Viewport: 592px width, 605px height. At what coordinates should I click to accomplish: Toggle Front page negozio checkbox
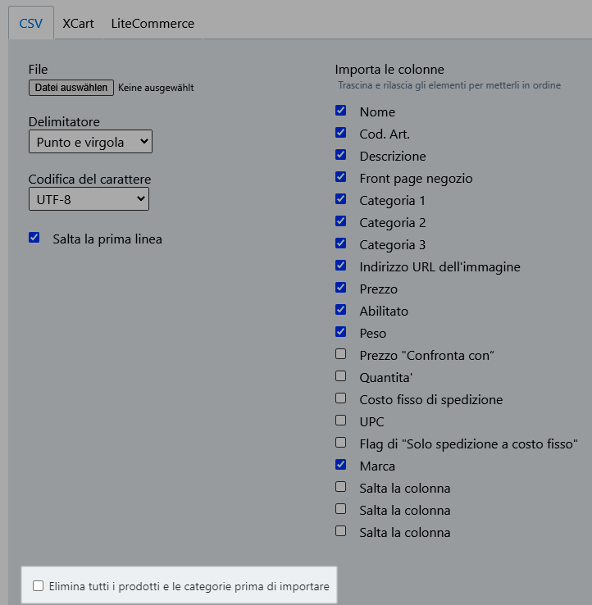(x=341, y=177)
